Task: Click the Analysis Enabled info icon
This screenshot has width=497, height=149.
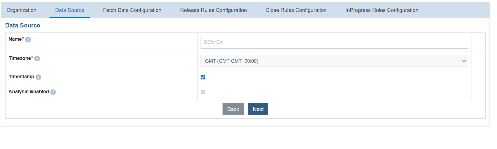Action: (53, 92)
